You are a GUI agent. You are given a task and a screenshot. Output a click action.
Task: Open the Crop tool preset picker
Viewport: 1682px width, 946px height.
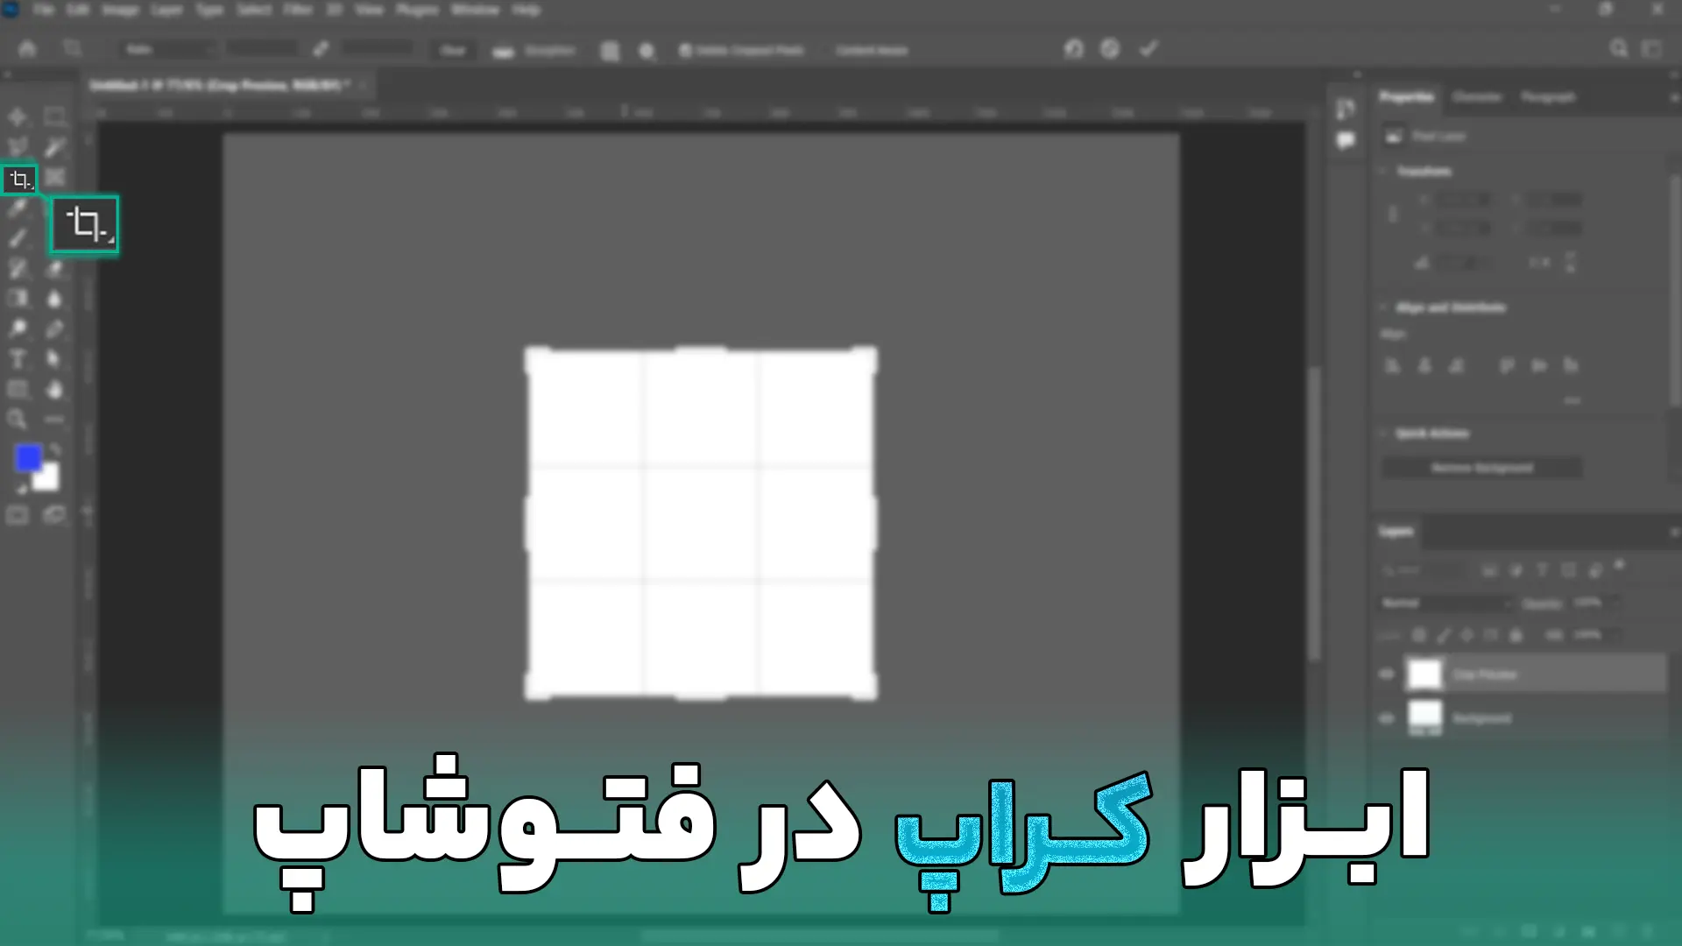coord(73,49)
